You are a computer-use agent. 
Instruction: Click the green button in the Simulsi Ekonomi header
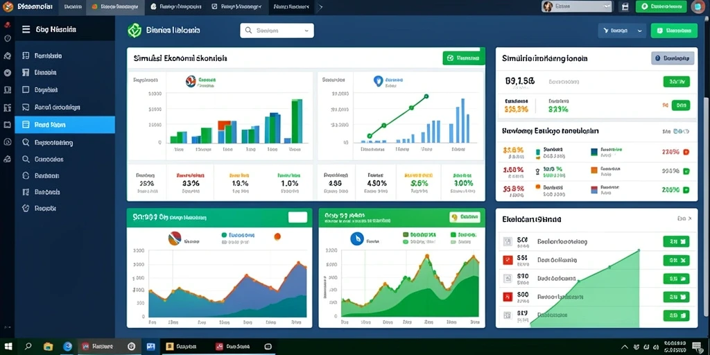(463, 58)
